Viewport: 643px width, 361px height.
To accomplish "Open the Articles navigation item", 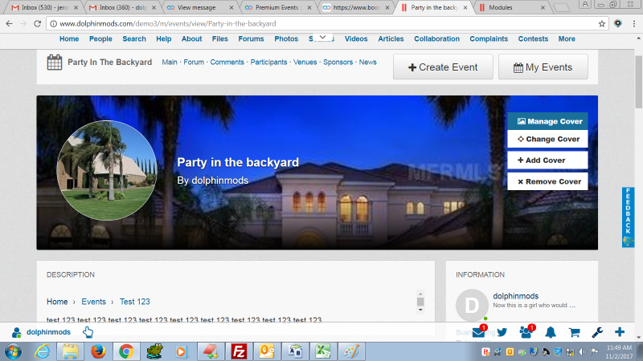I will (391, 39).
